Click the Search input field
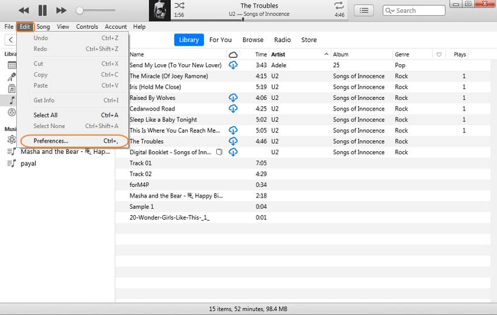Image resolution: width=497 pixels, height=315 pixels. pyautogui.click(x=414, y=11)
